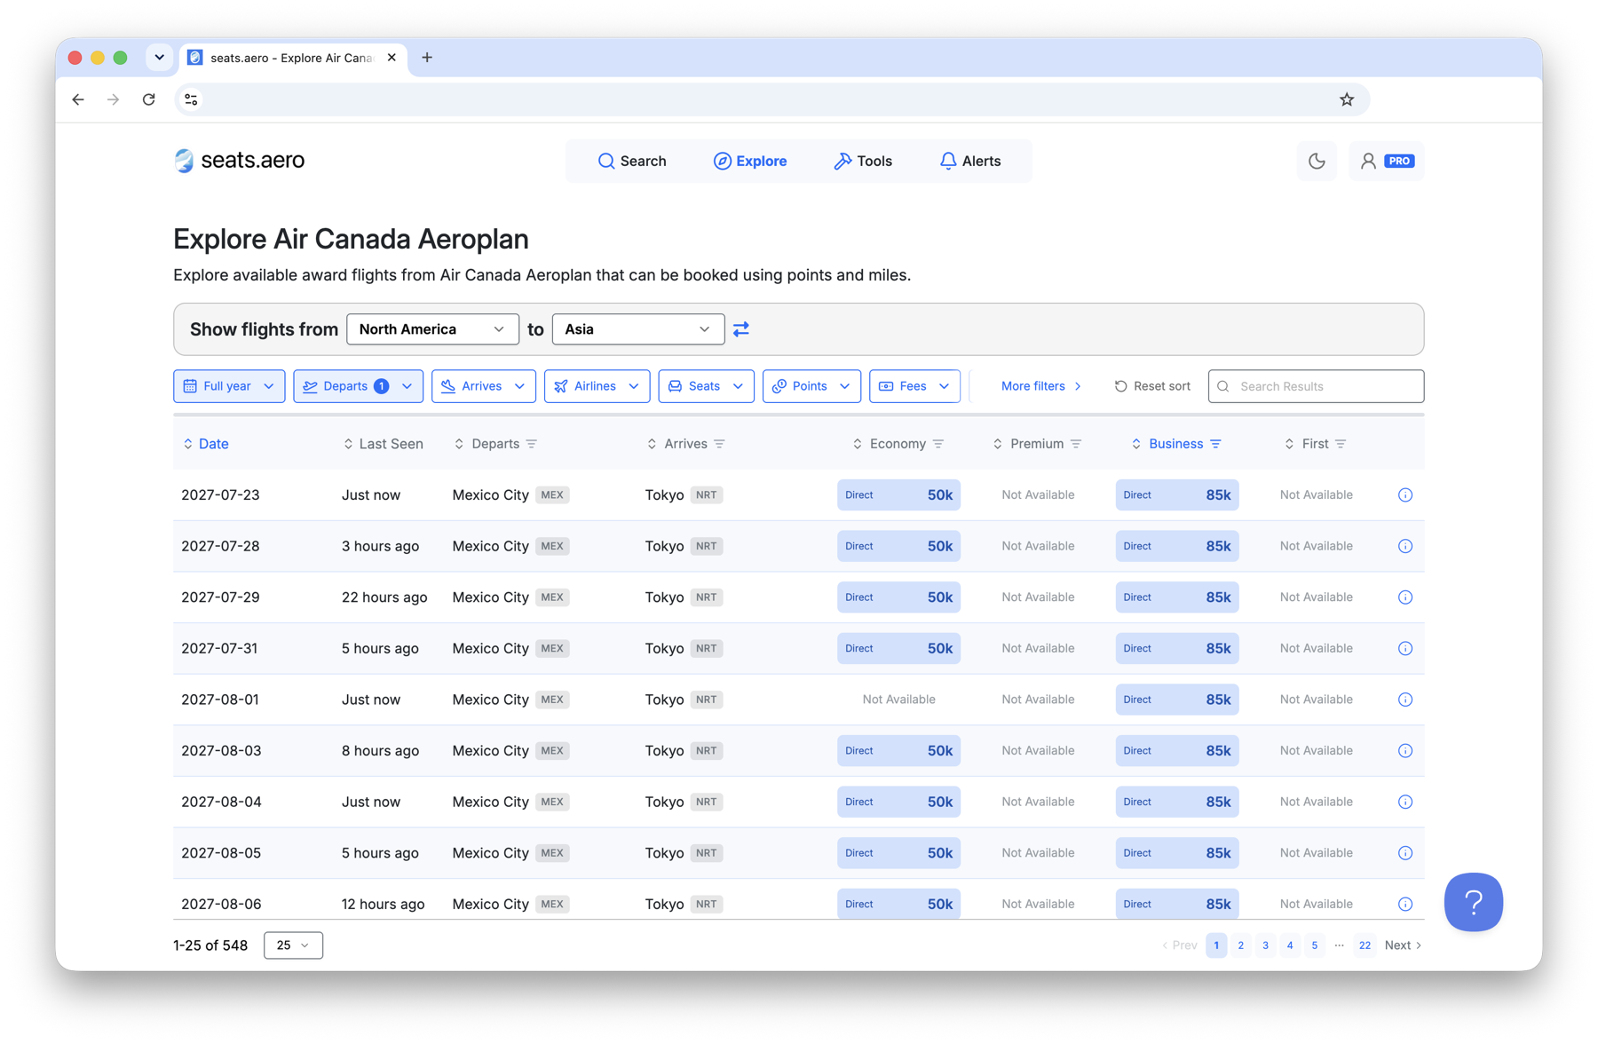Sort by the Date column header
Screen dimensions: 1598x1044
click(x=206, y=444)
